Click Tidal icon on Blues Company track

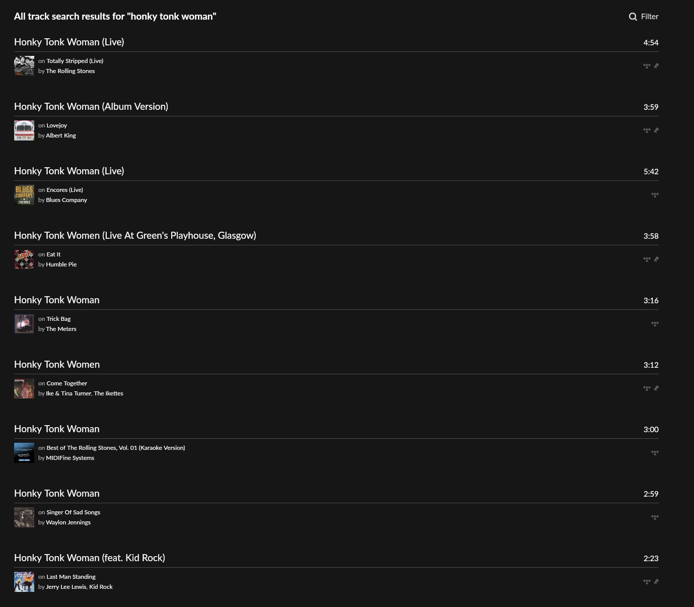click(655, 195)
